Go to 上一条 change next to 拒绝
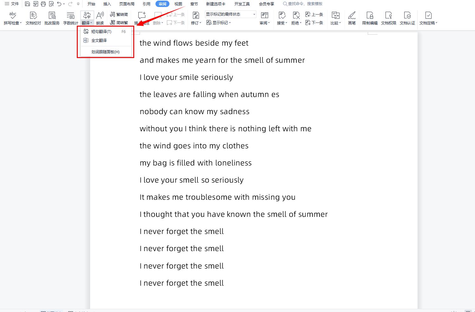 click(x=314, y=15)
